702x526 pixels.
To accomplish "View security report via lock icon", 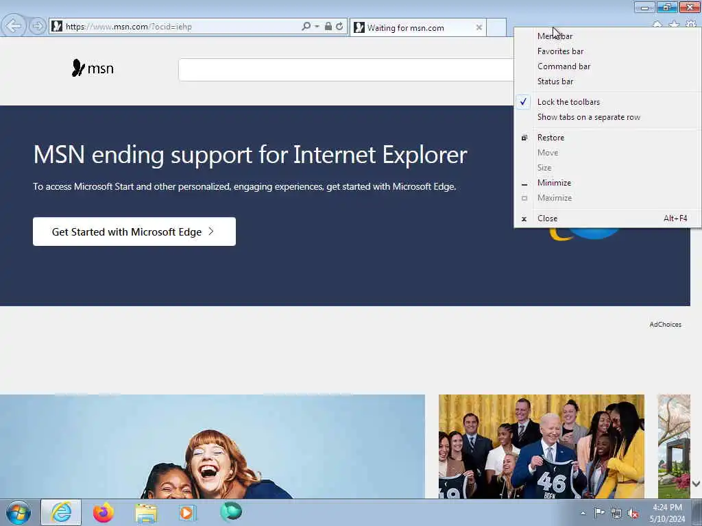I will 328,27.
